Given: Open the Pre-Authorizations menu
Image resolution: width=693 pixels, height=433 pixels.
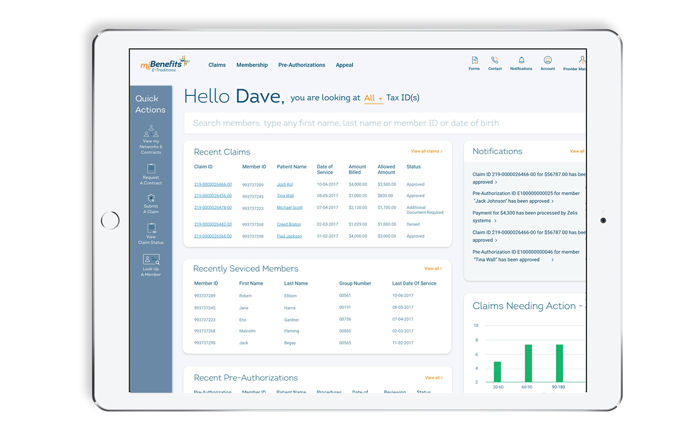Looking at the screenshot, I should pos(302,65).
